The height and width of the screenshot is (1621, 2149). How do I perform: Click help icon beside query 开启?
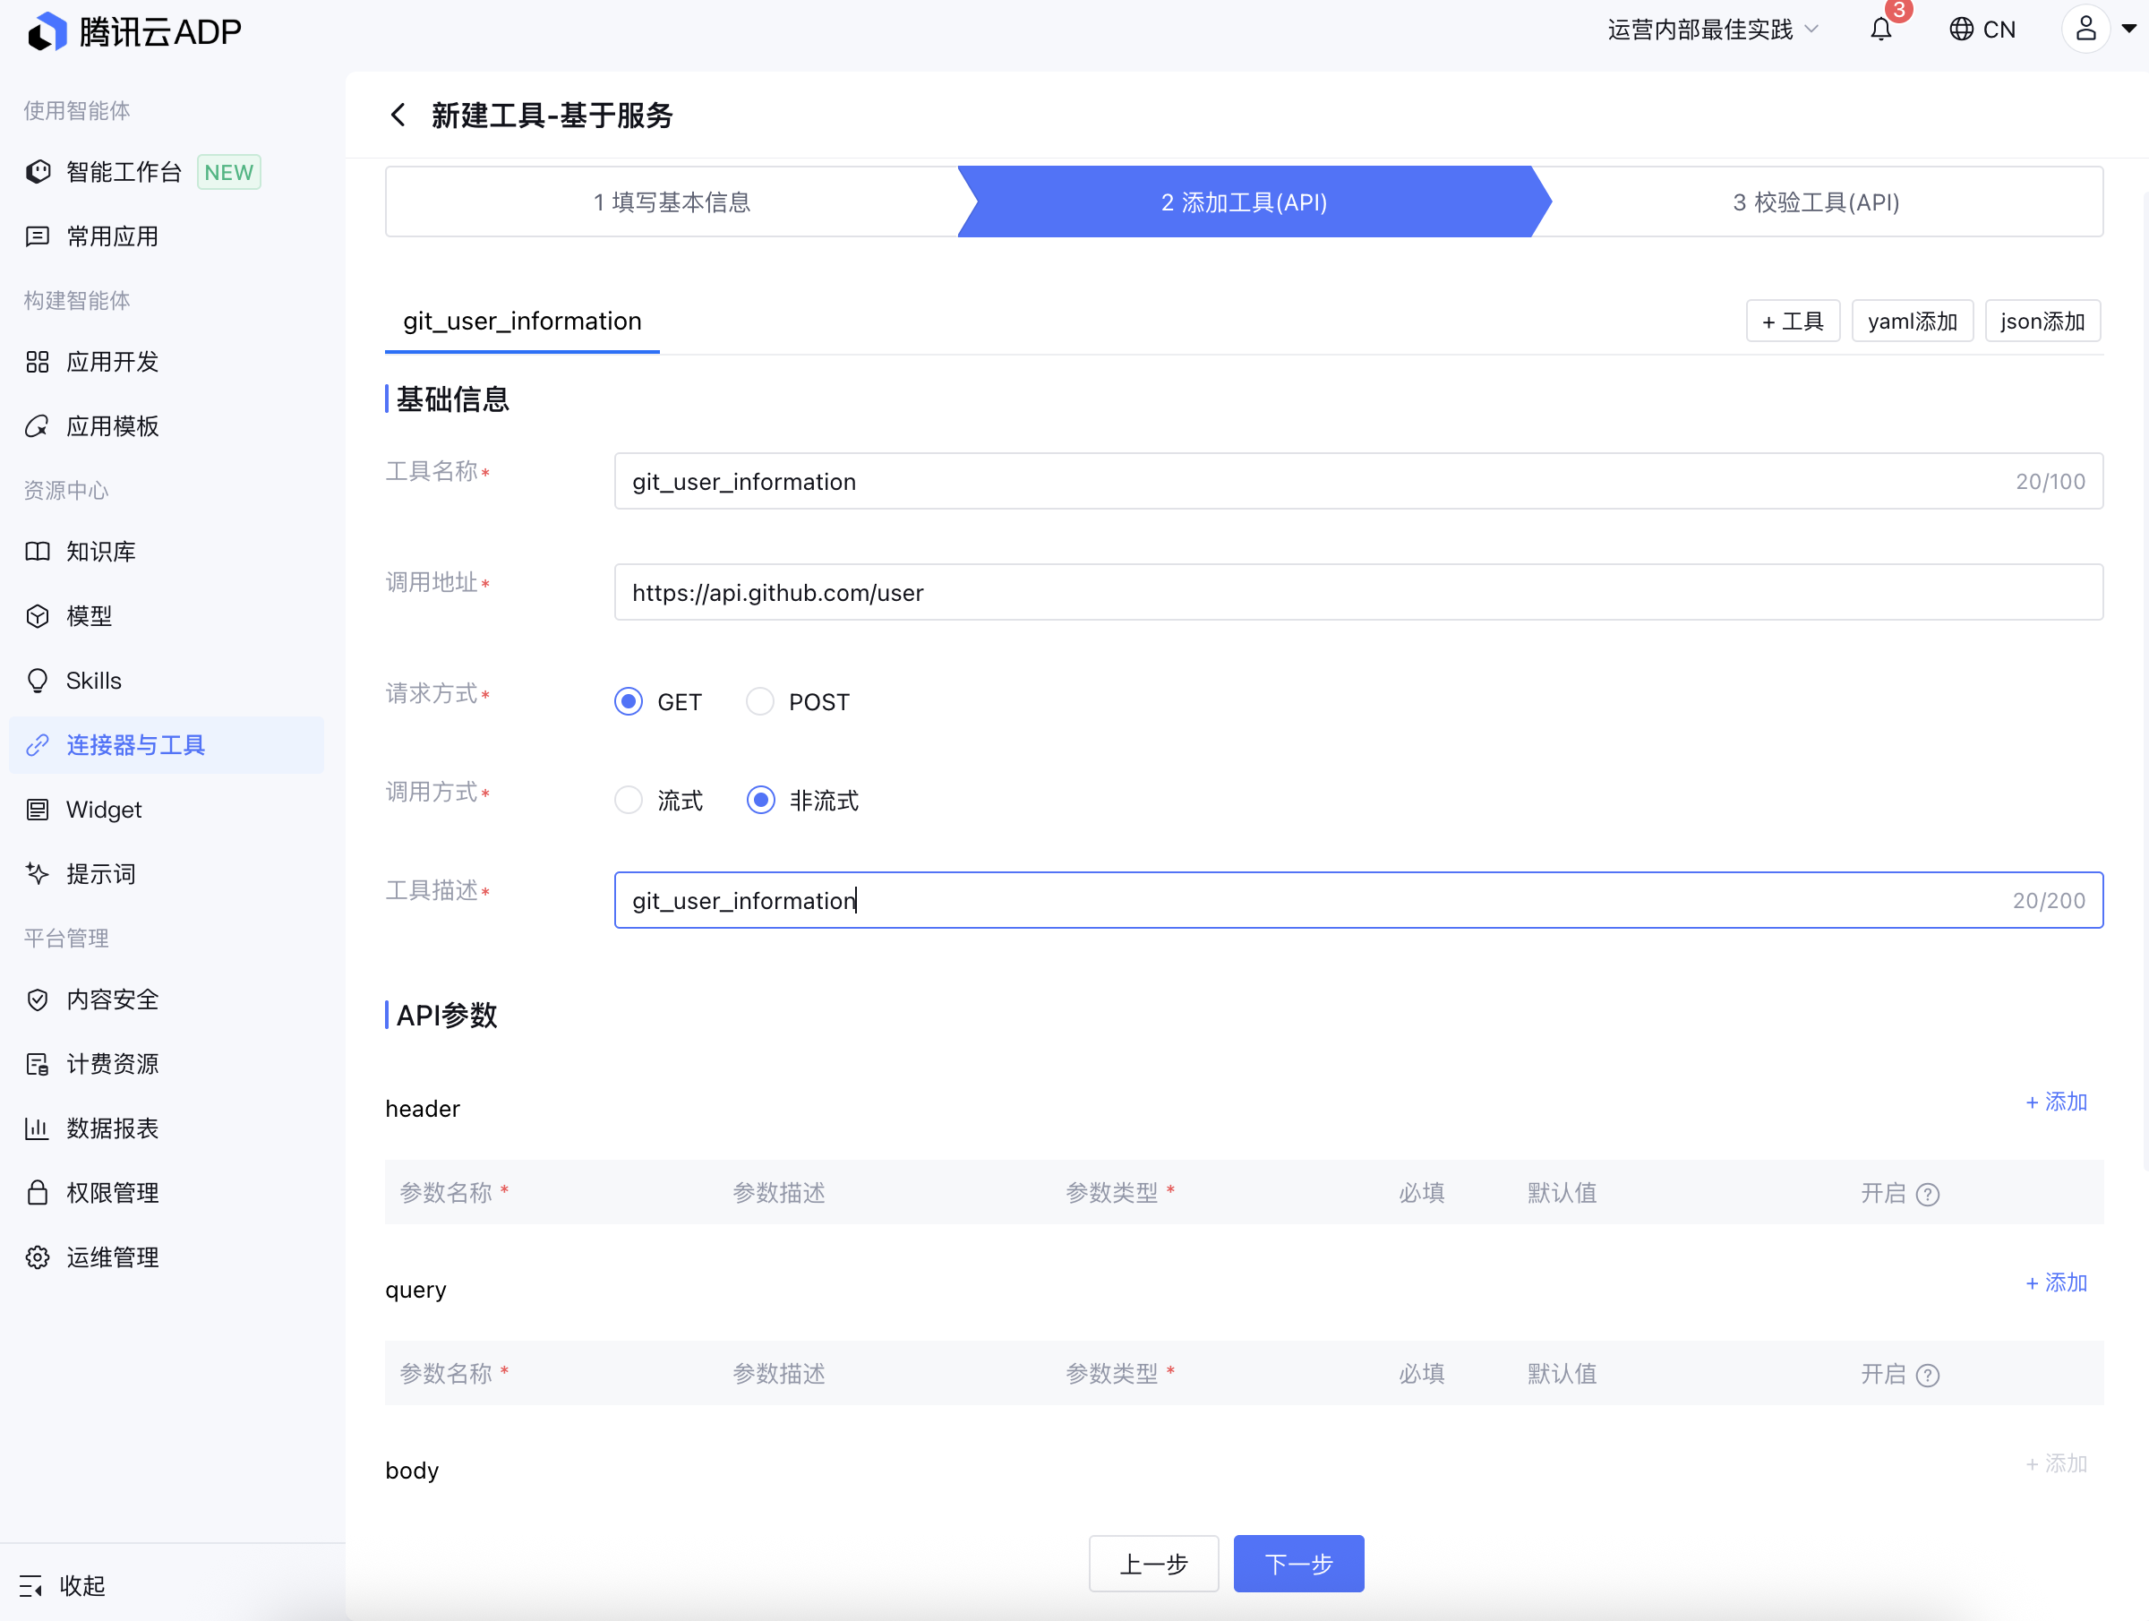pos(1928,1375)
